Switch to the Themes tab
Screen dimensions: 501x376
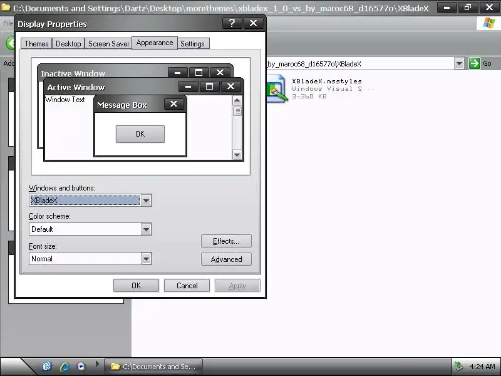[36, 43]
